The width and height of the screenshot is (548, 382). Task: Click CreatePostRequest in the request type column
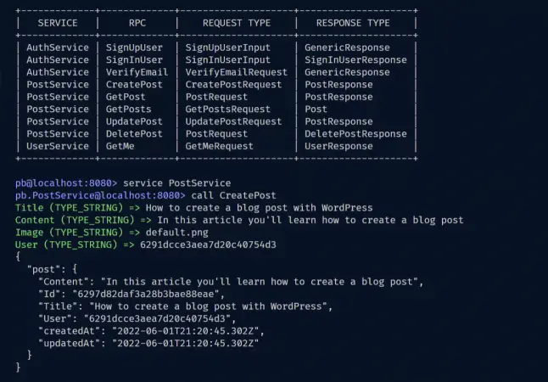[233, 85]
